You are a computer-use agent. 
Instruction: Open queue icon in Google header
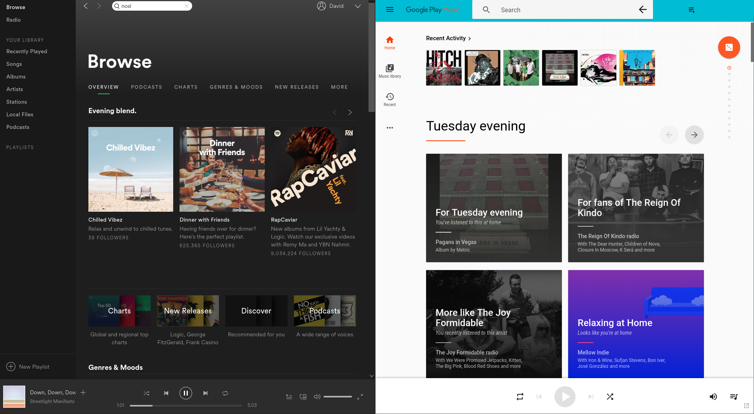(691, 10)
